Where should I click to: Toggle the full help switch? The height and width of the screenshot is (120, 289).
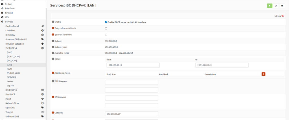point(283,16)
